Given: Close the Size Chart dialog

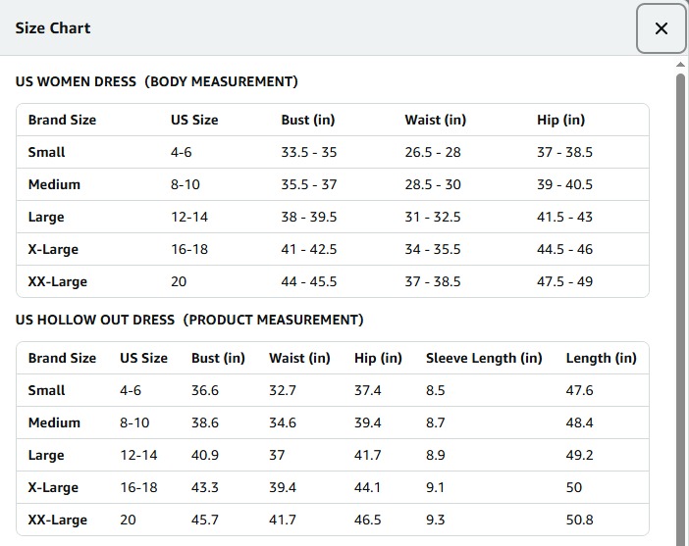Looking at the screenshot, I should coord(661,28).
